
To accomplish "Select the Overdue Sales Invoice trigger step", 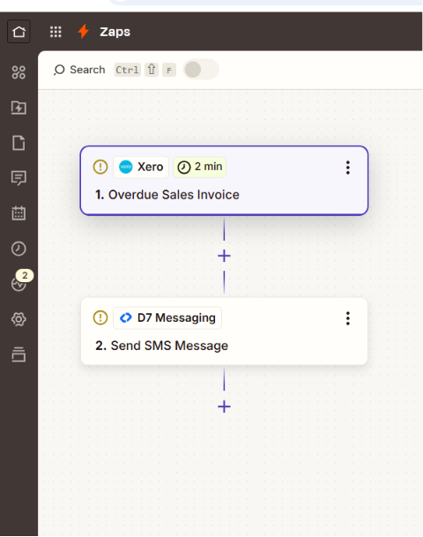I will click(x=224, y=181).
